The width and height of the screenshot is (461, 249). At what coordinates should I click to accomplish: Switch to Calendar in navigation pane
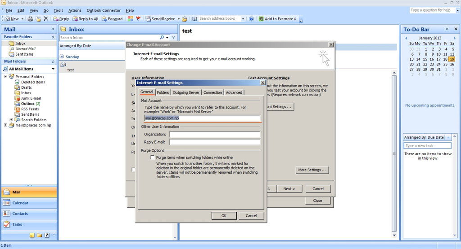click(29, 203)
